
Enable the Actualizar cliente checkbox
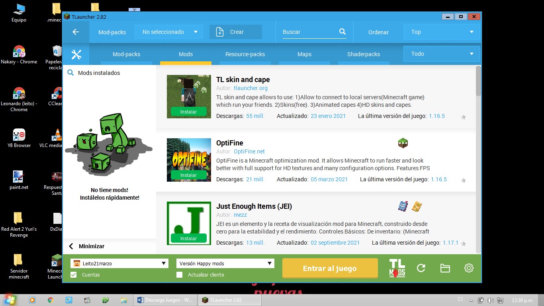pyautogui.click(x=179, y=275)
